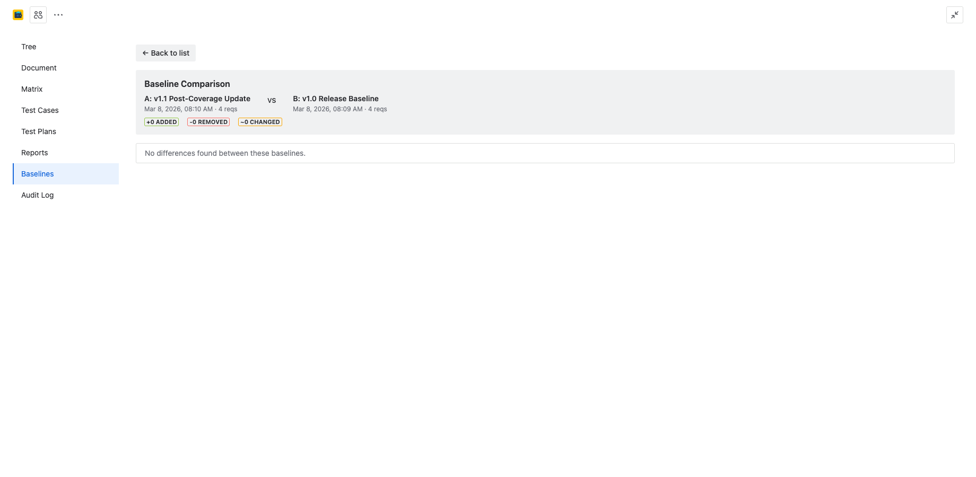Click the yellow app logo icon
This screenshot has height=477, width=976.
(18, 15)
